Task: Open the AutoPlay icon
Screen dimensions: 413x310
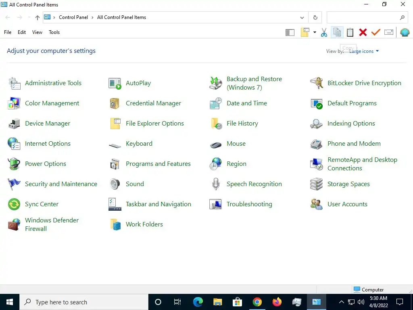Action: pyautogui.click(x=115, y=83)
